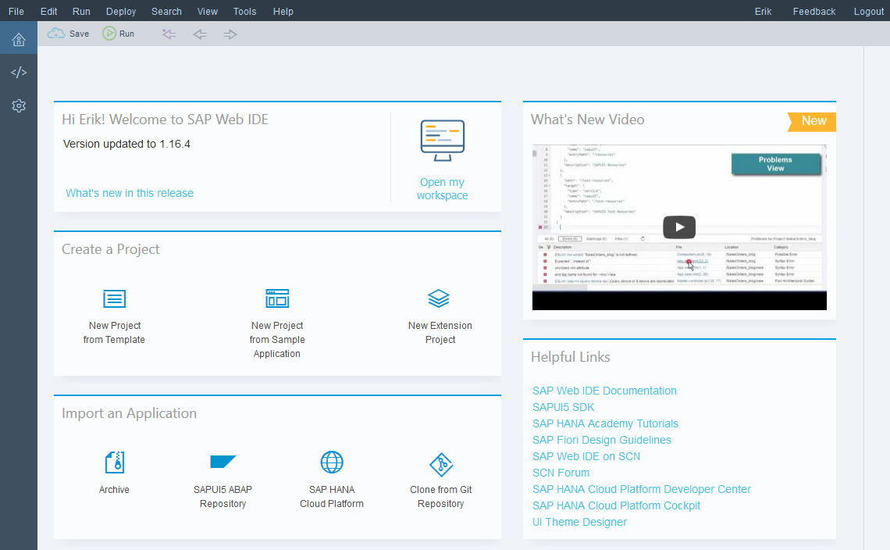Open the Help menu

tap(283, 12)
